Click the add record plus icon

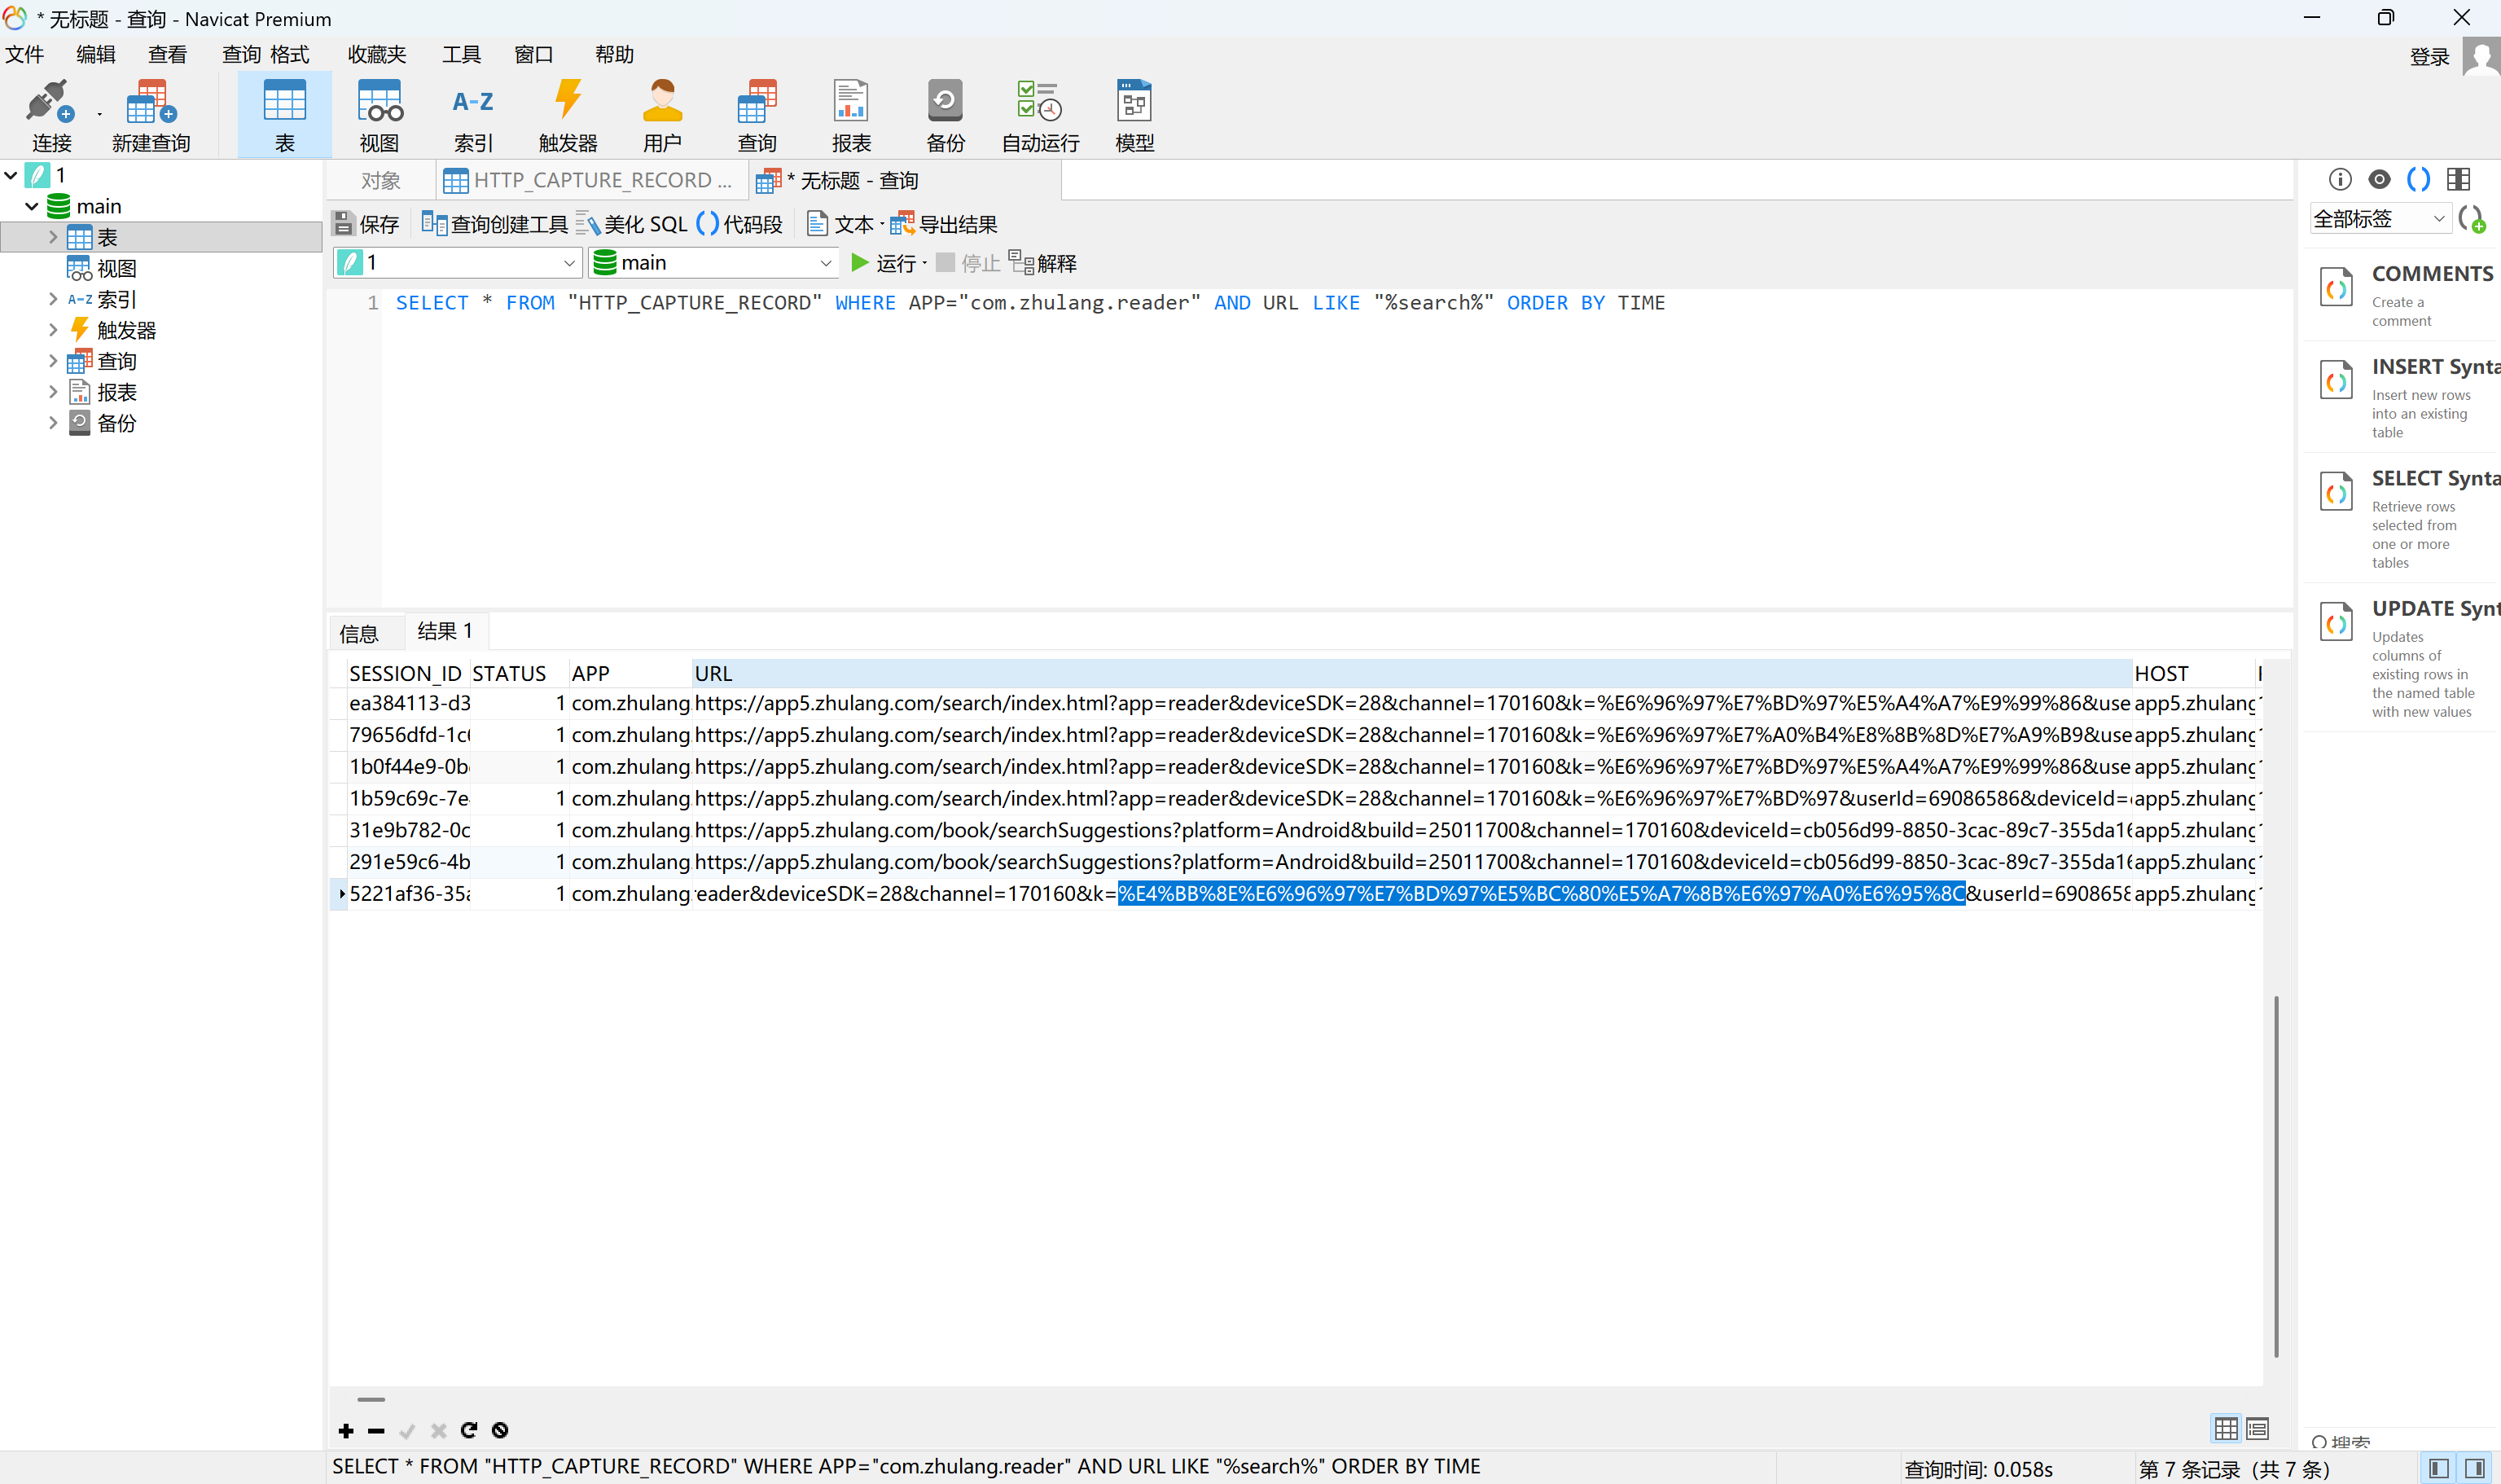point(346,1431)
